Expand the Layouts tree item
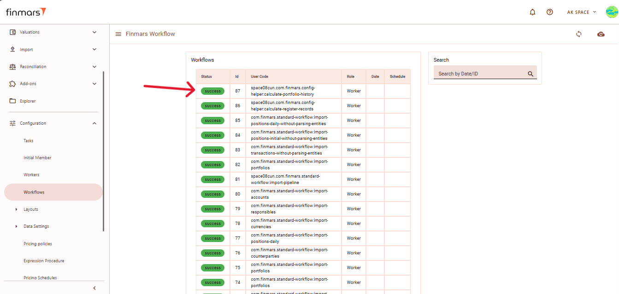 (x=17, y=209)
